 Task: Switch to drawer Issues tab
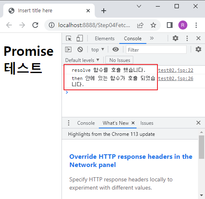point(147,123)
